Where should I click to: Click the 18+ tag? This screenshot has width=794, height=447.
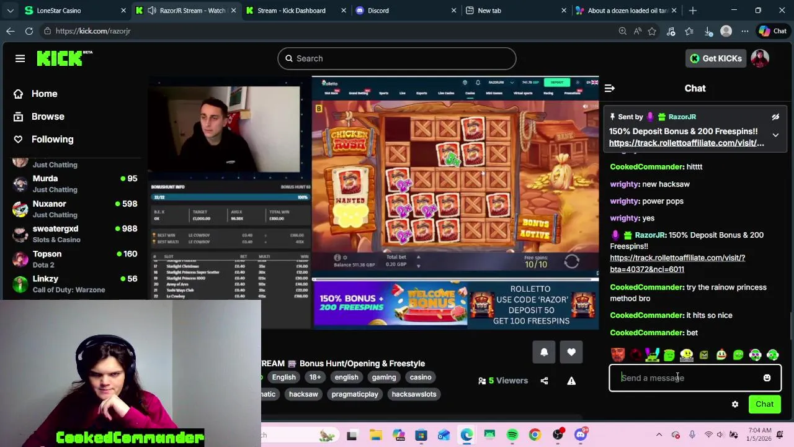point(315,377)
